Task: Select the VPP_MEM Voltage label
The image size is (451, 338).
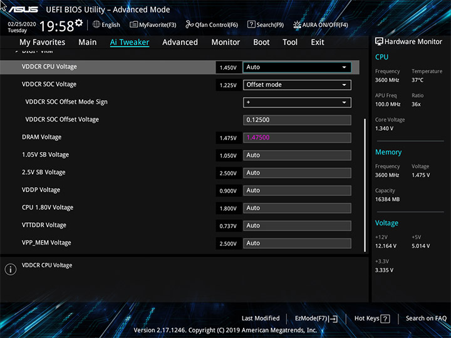Action: click(x=46, y=243)
